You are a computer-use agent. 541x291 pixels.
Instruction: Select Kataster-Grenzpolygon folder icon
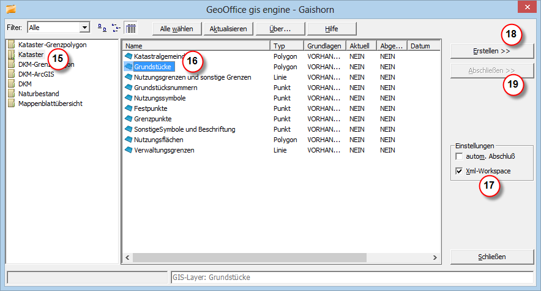tap(12, 44)
